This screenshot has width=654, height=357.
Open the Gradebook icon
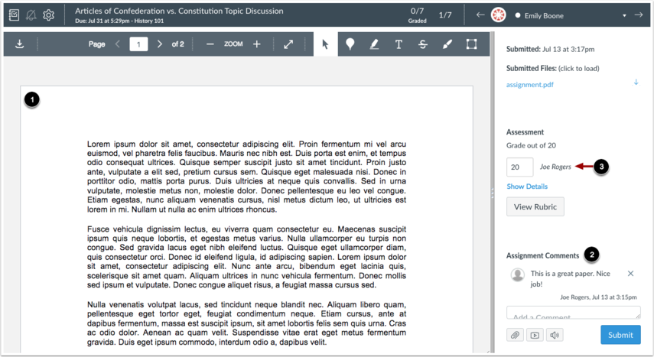pyautogui.click(x=14, y=15)
